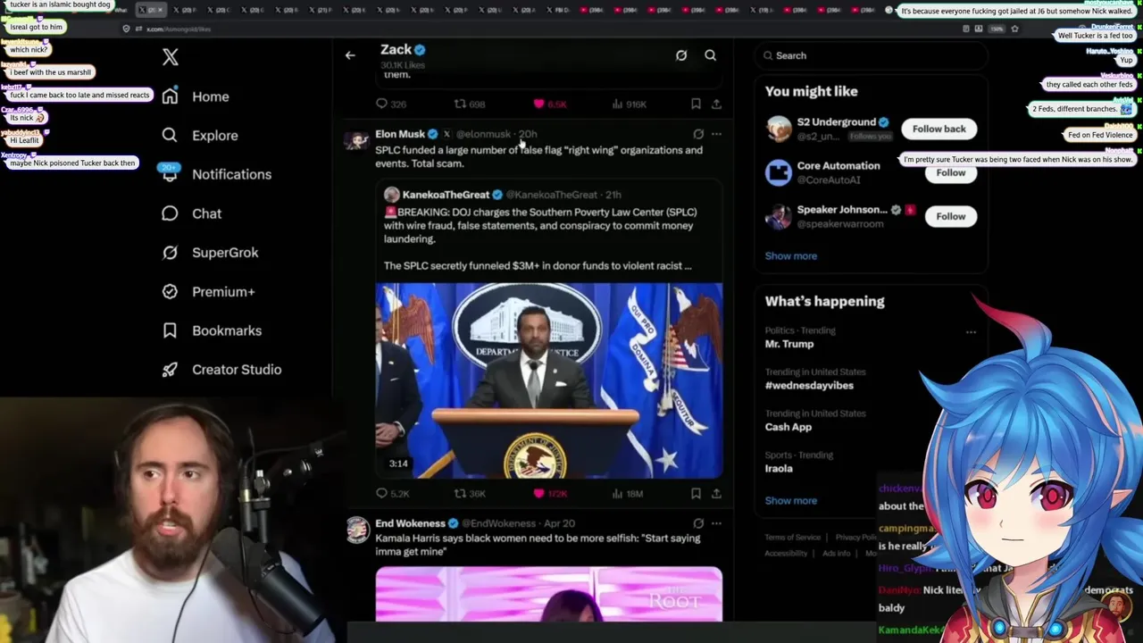The height and width of the screenshot is (643, 1143).
Task: Open #wednesdayvibes trending topic
Action: (x=809, y=386)
